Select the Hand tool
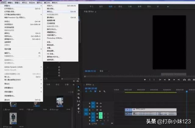The height and width of the screenshot is (128, 195). (79, 109)
